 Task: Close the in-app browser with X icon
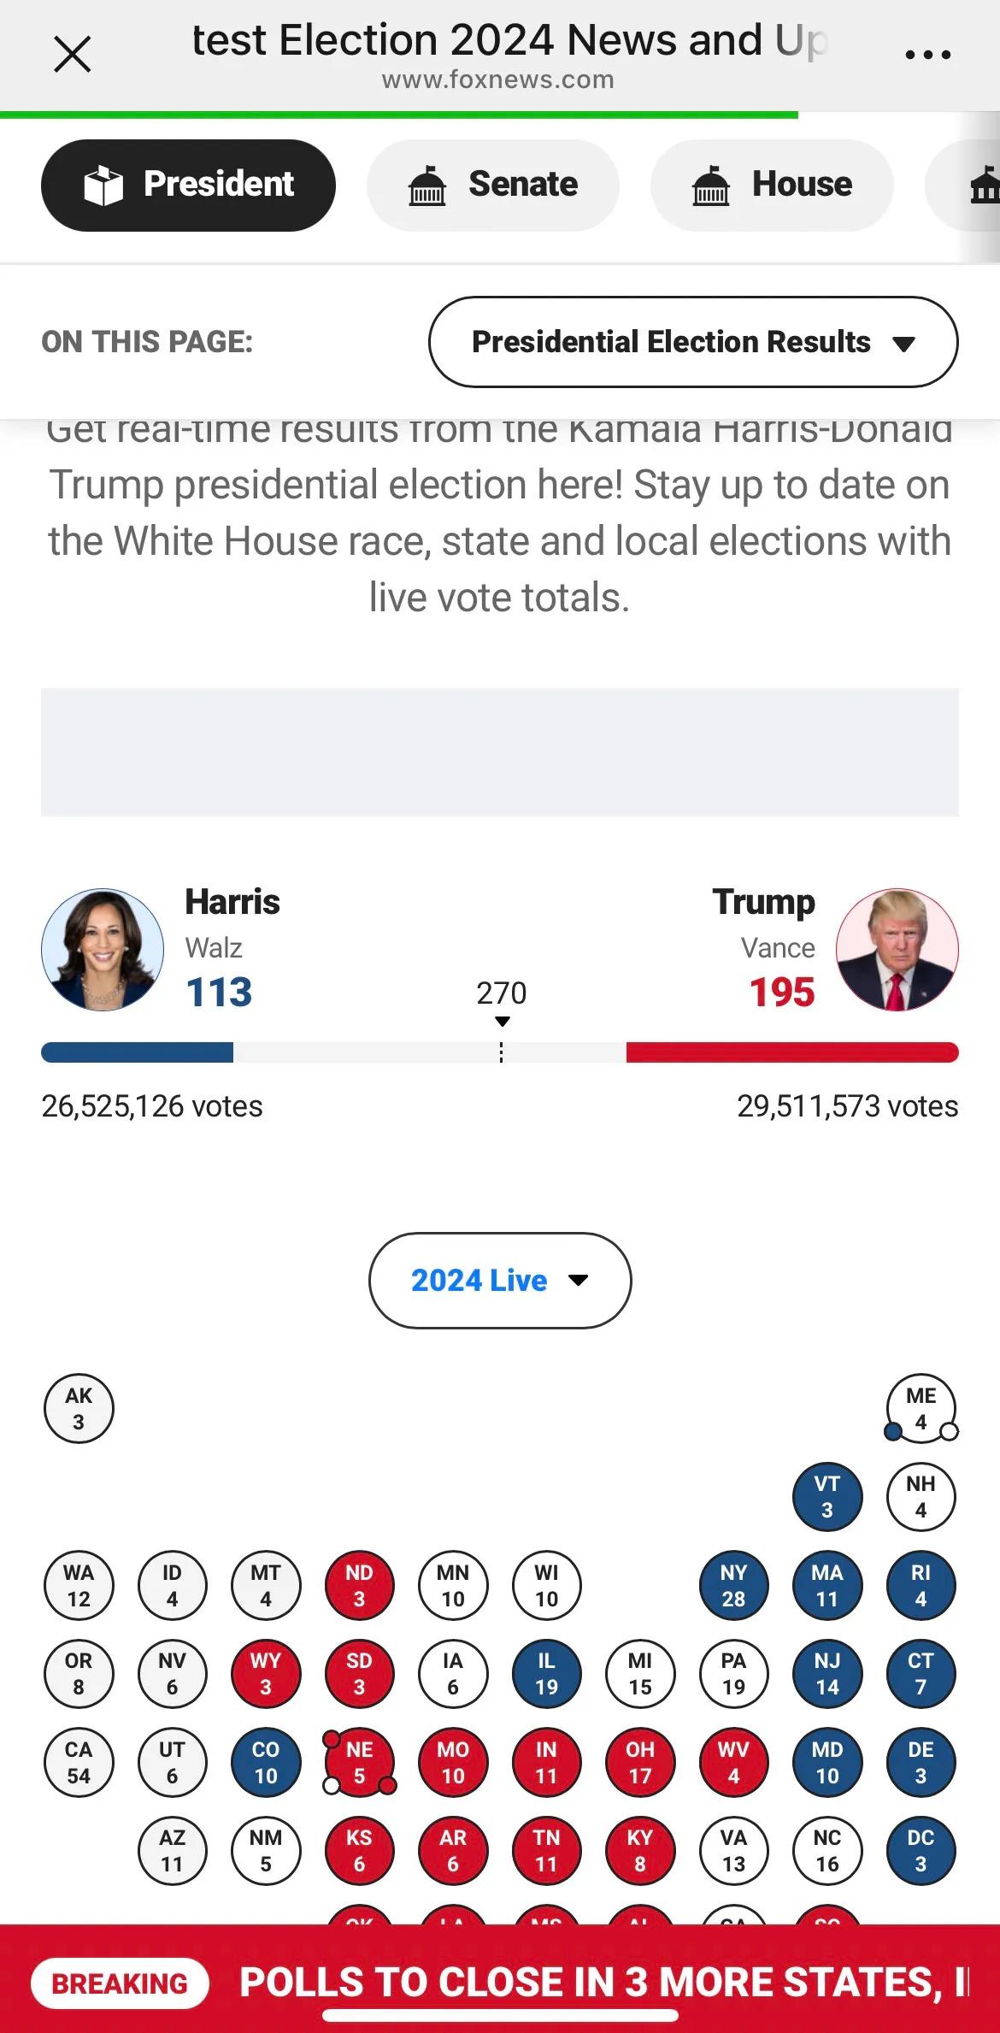click(x=72, y=55)
